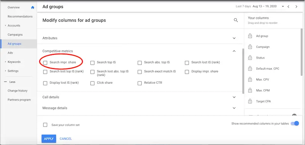Screen dimensions: 305x145
Task: Select Search lost IS (rank) checkbox
Action: click(187, 63)
